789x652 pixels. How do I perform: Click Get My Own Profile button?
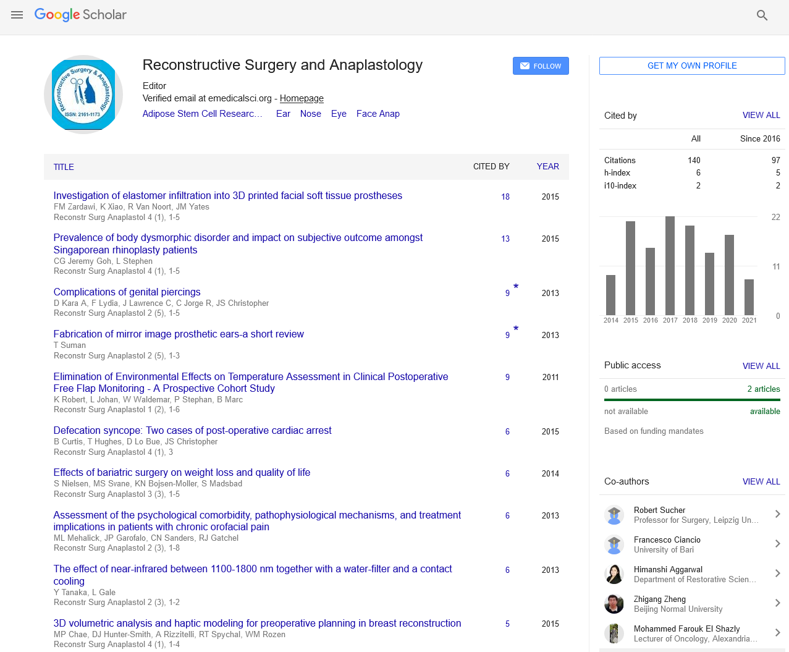692,66
